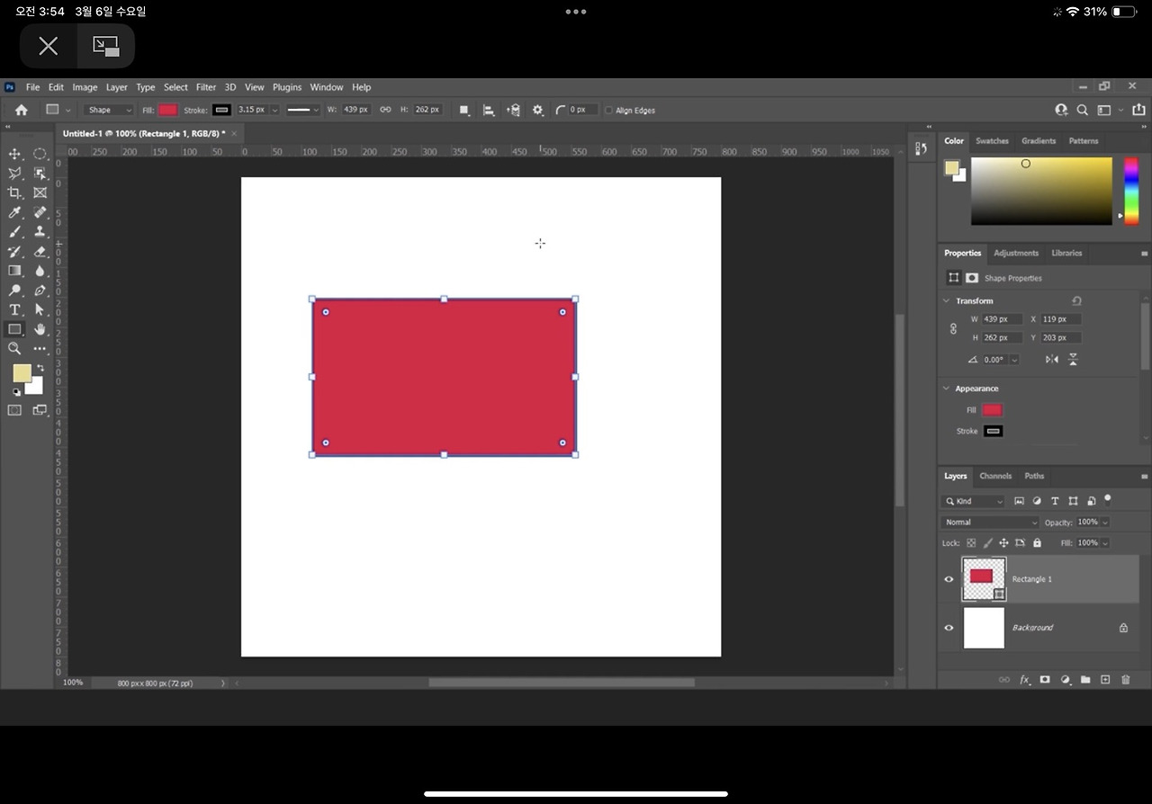Viewport: 1152px width, 804px height.
Task: Toggle the pixel layer filter icon
Action: tap(1019, 501)
